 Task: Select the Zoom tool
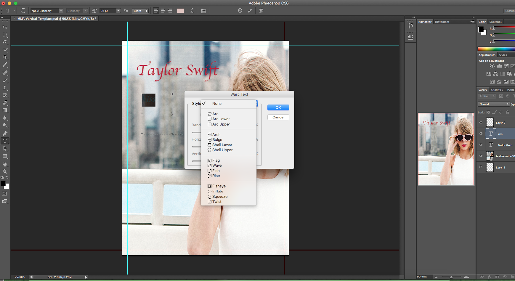5,172
